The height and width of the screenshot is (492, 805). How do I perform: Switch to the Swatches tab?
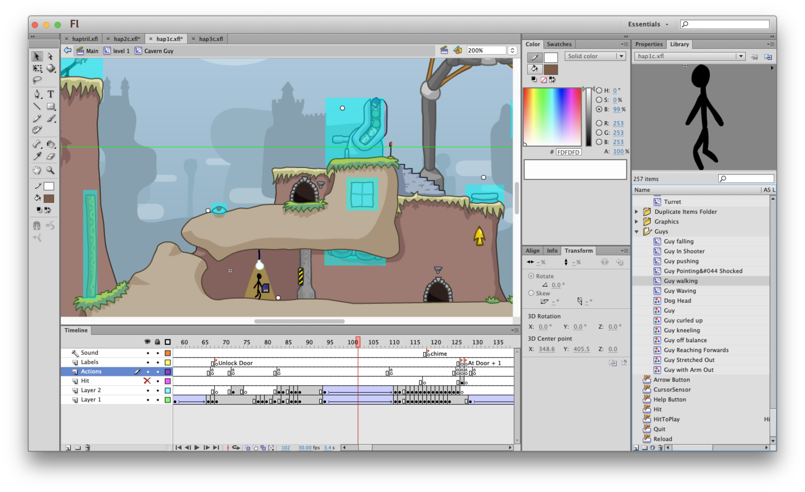(x=559, y=44)
